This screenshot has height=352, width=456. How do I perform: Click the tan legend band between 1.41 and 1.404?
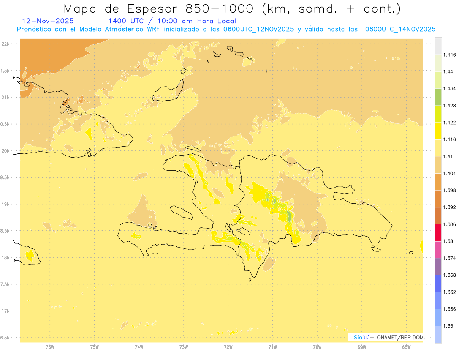pyautogui.click(x=438, y=165)
